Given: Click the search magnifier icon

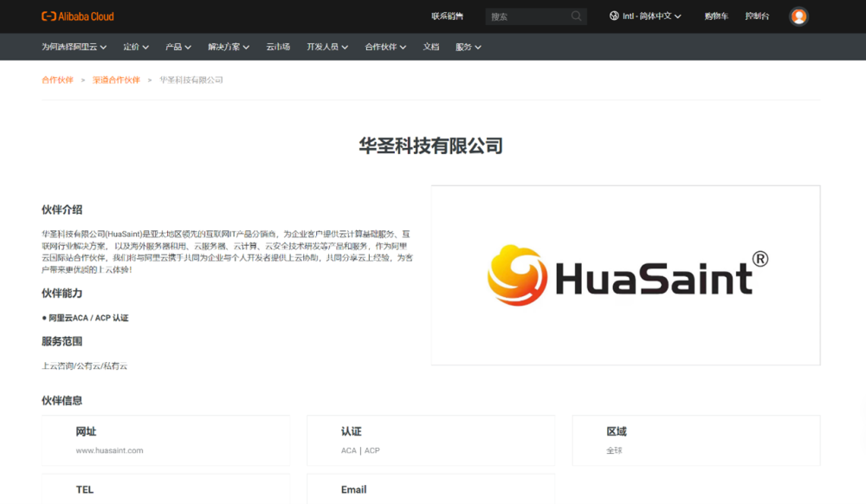Looking at the screenshot, I should point(576,16).
